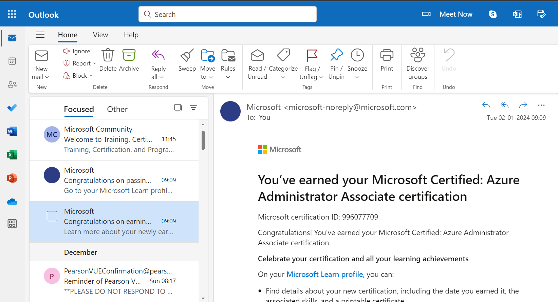
Task: Open OneDrive cloud icon in sidebar
Action: 12,202
